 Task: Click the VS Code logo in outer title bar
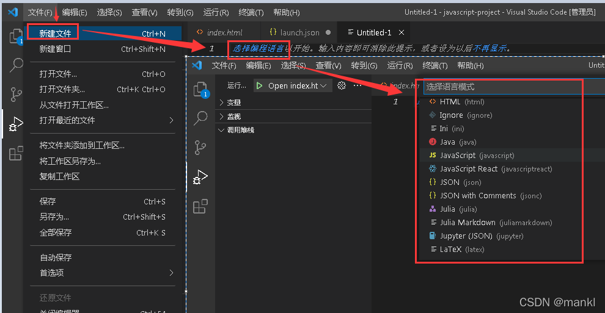13,12
